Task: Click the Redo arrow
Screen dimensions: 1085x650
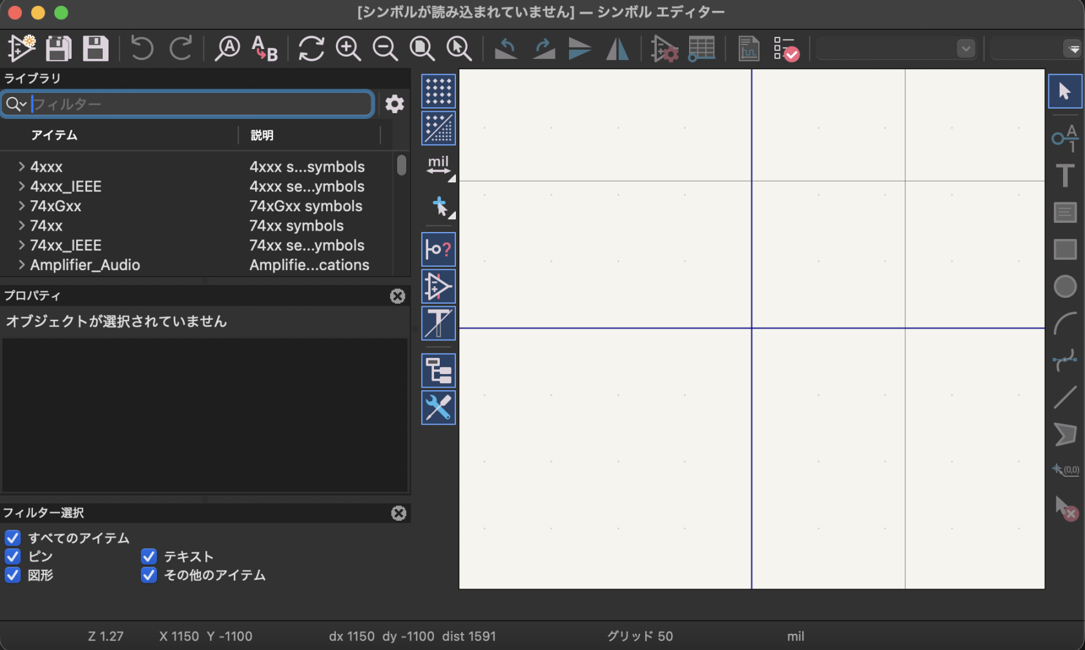Action: (x=181, y=48)
